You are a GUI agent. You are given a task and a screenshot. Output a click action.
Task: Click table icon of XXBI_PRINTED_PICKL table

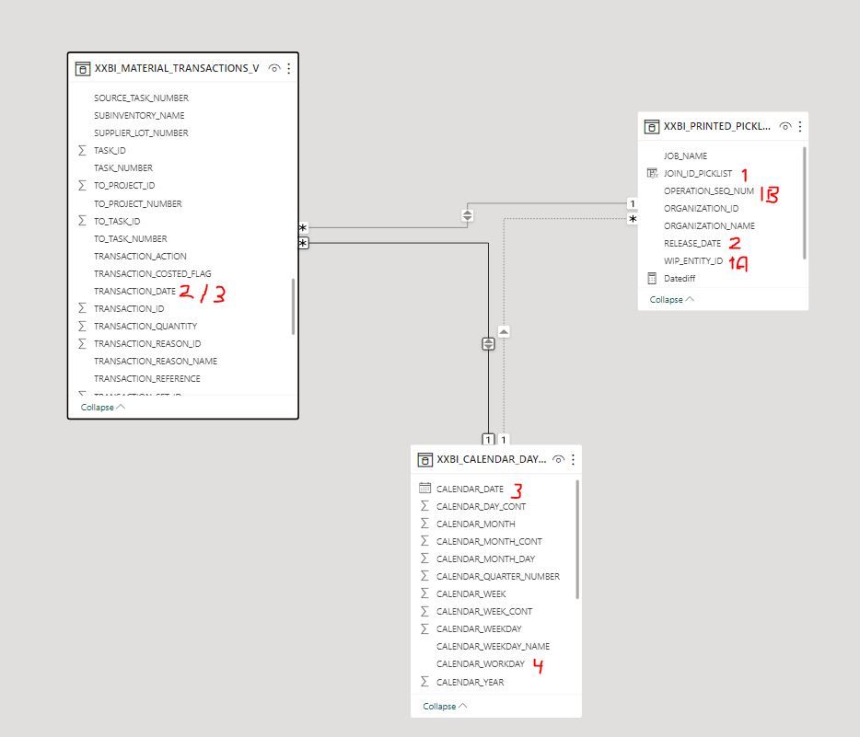pyautogui.click(x=652, y=127)
